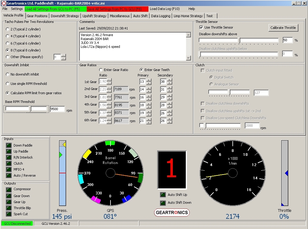Click Calibrate Throttle button

[x=283, y=28]
